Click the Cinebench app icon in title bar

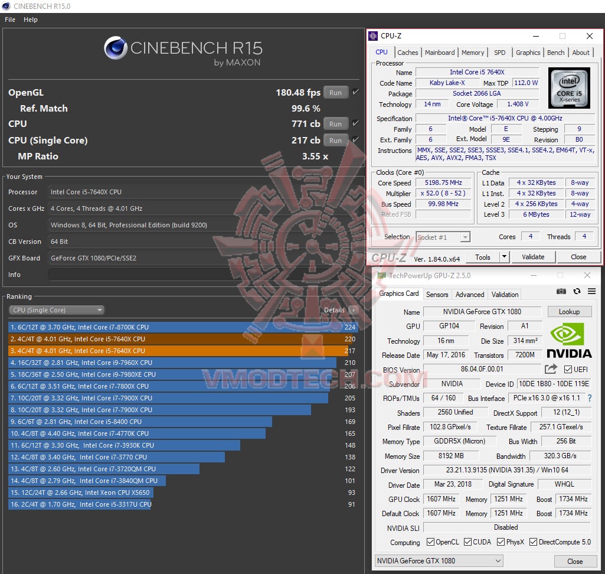pyautogui.click(x=6, y=6)
